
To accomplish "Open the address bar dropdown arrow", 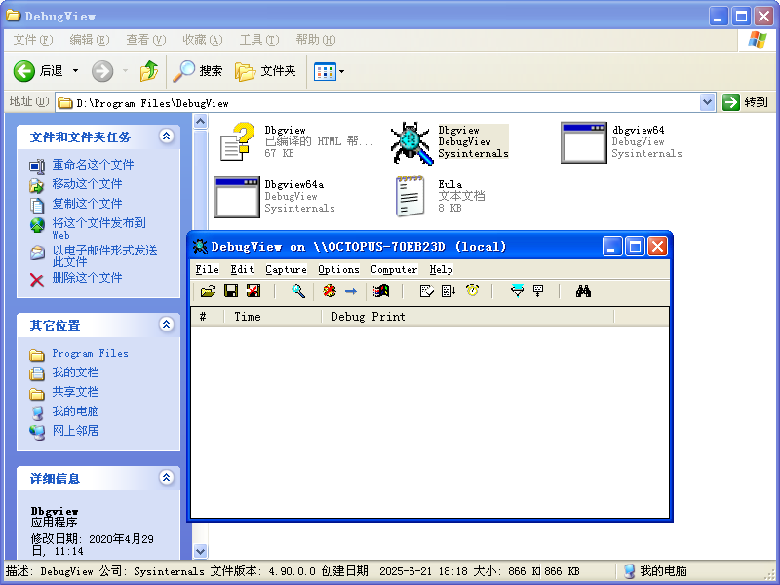I will coord(707,102).
